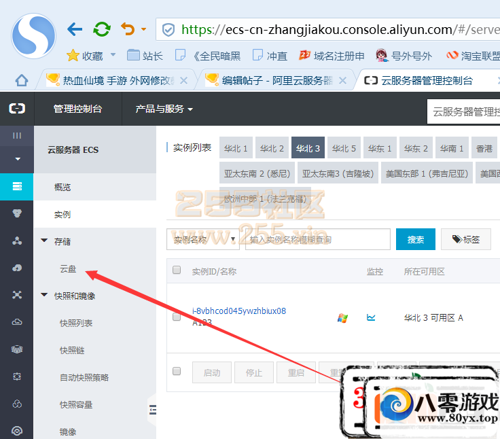500x439 pixels.
Task: Click the 收藏 favorites star
Action: pyautogui.click(x=73, y=56)
